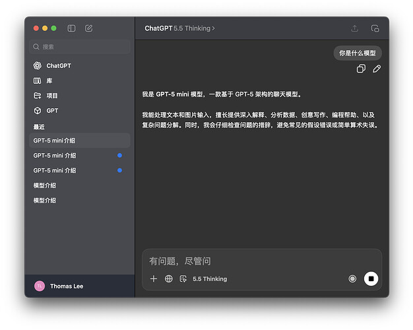Viewport: 413px width, 330px height.
Task: Click the GPT cube icon
Action: [38, 110]
